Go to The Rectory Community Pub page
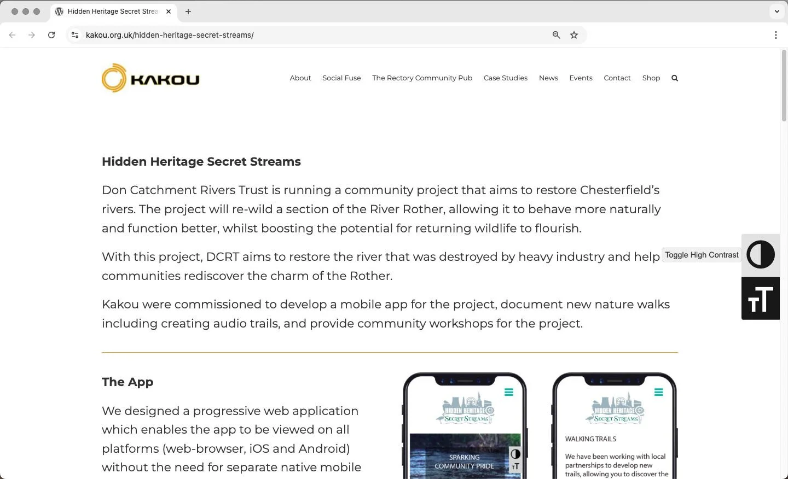788x479 pixels. [x=422, y=78]
